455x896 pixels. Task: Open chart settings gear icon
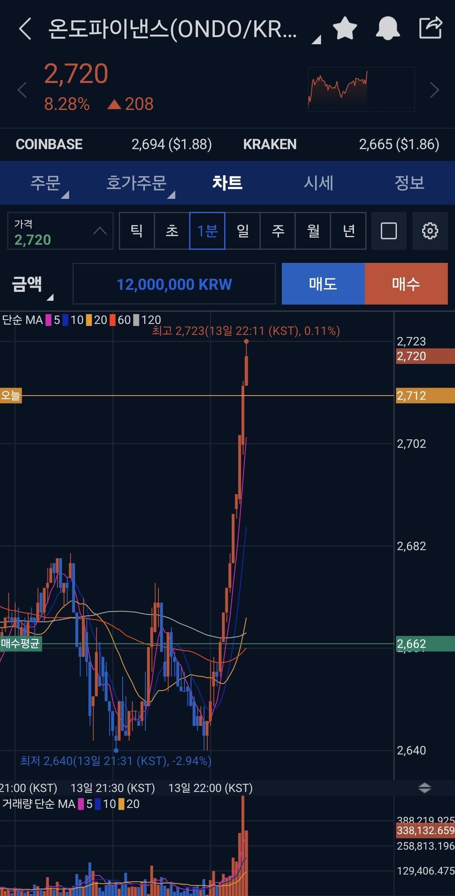click(430, 231)
